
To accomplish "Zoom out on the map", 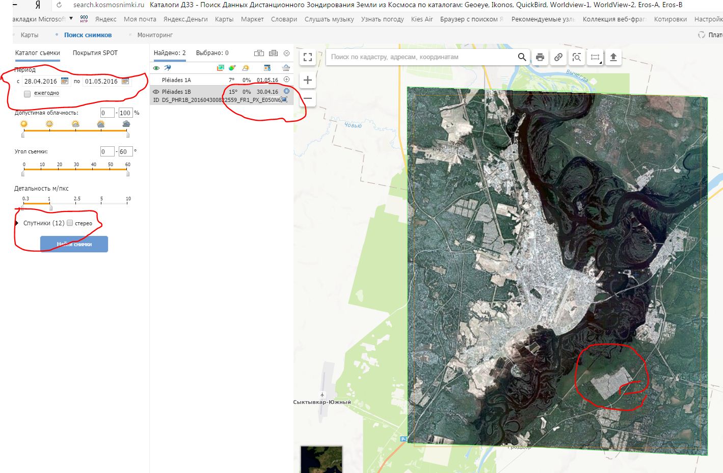I will tap(308, 98).
